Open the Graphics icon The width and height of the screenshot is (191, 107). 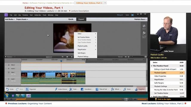click(136, 89)
